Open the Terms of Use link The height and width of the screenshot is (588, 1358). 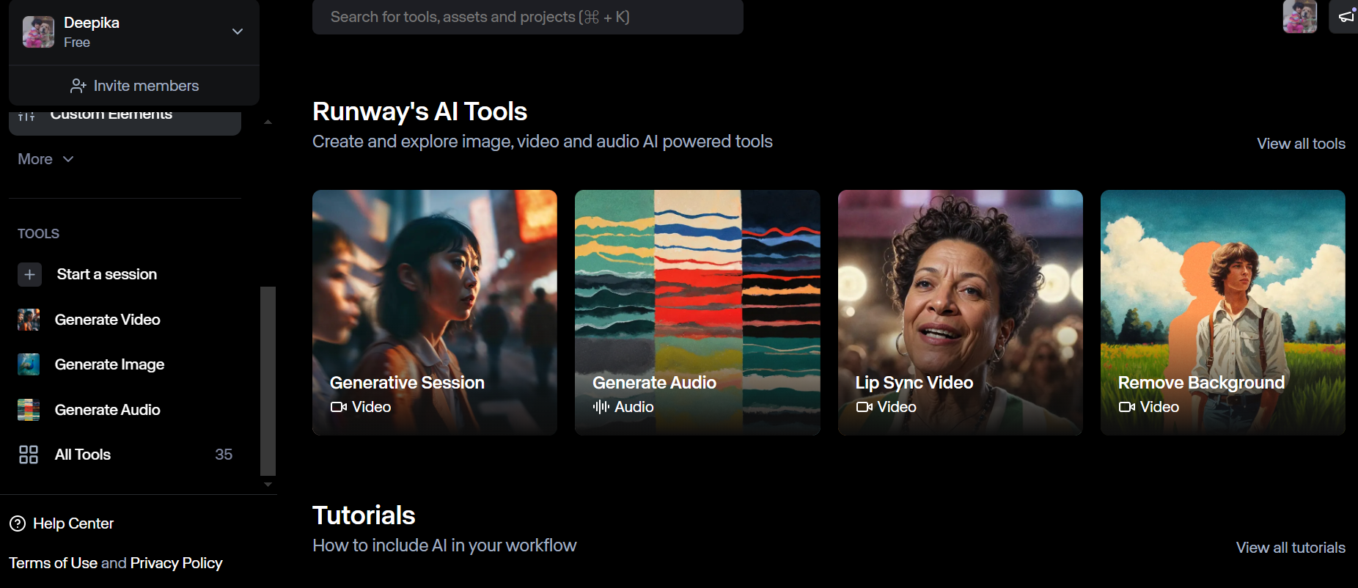[53, 563]
